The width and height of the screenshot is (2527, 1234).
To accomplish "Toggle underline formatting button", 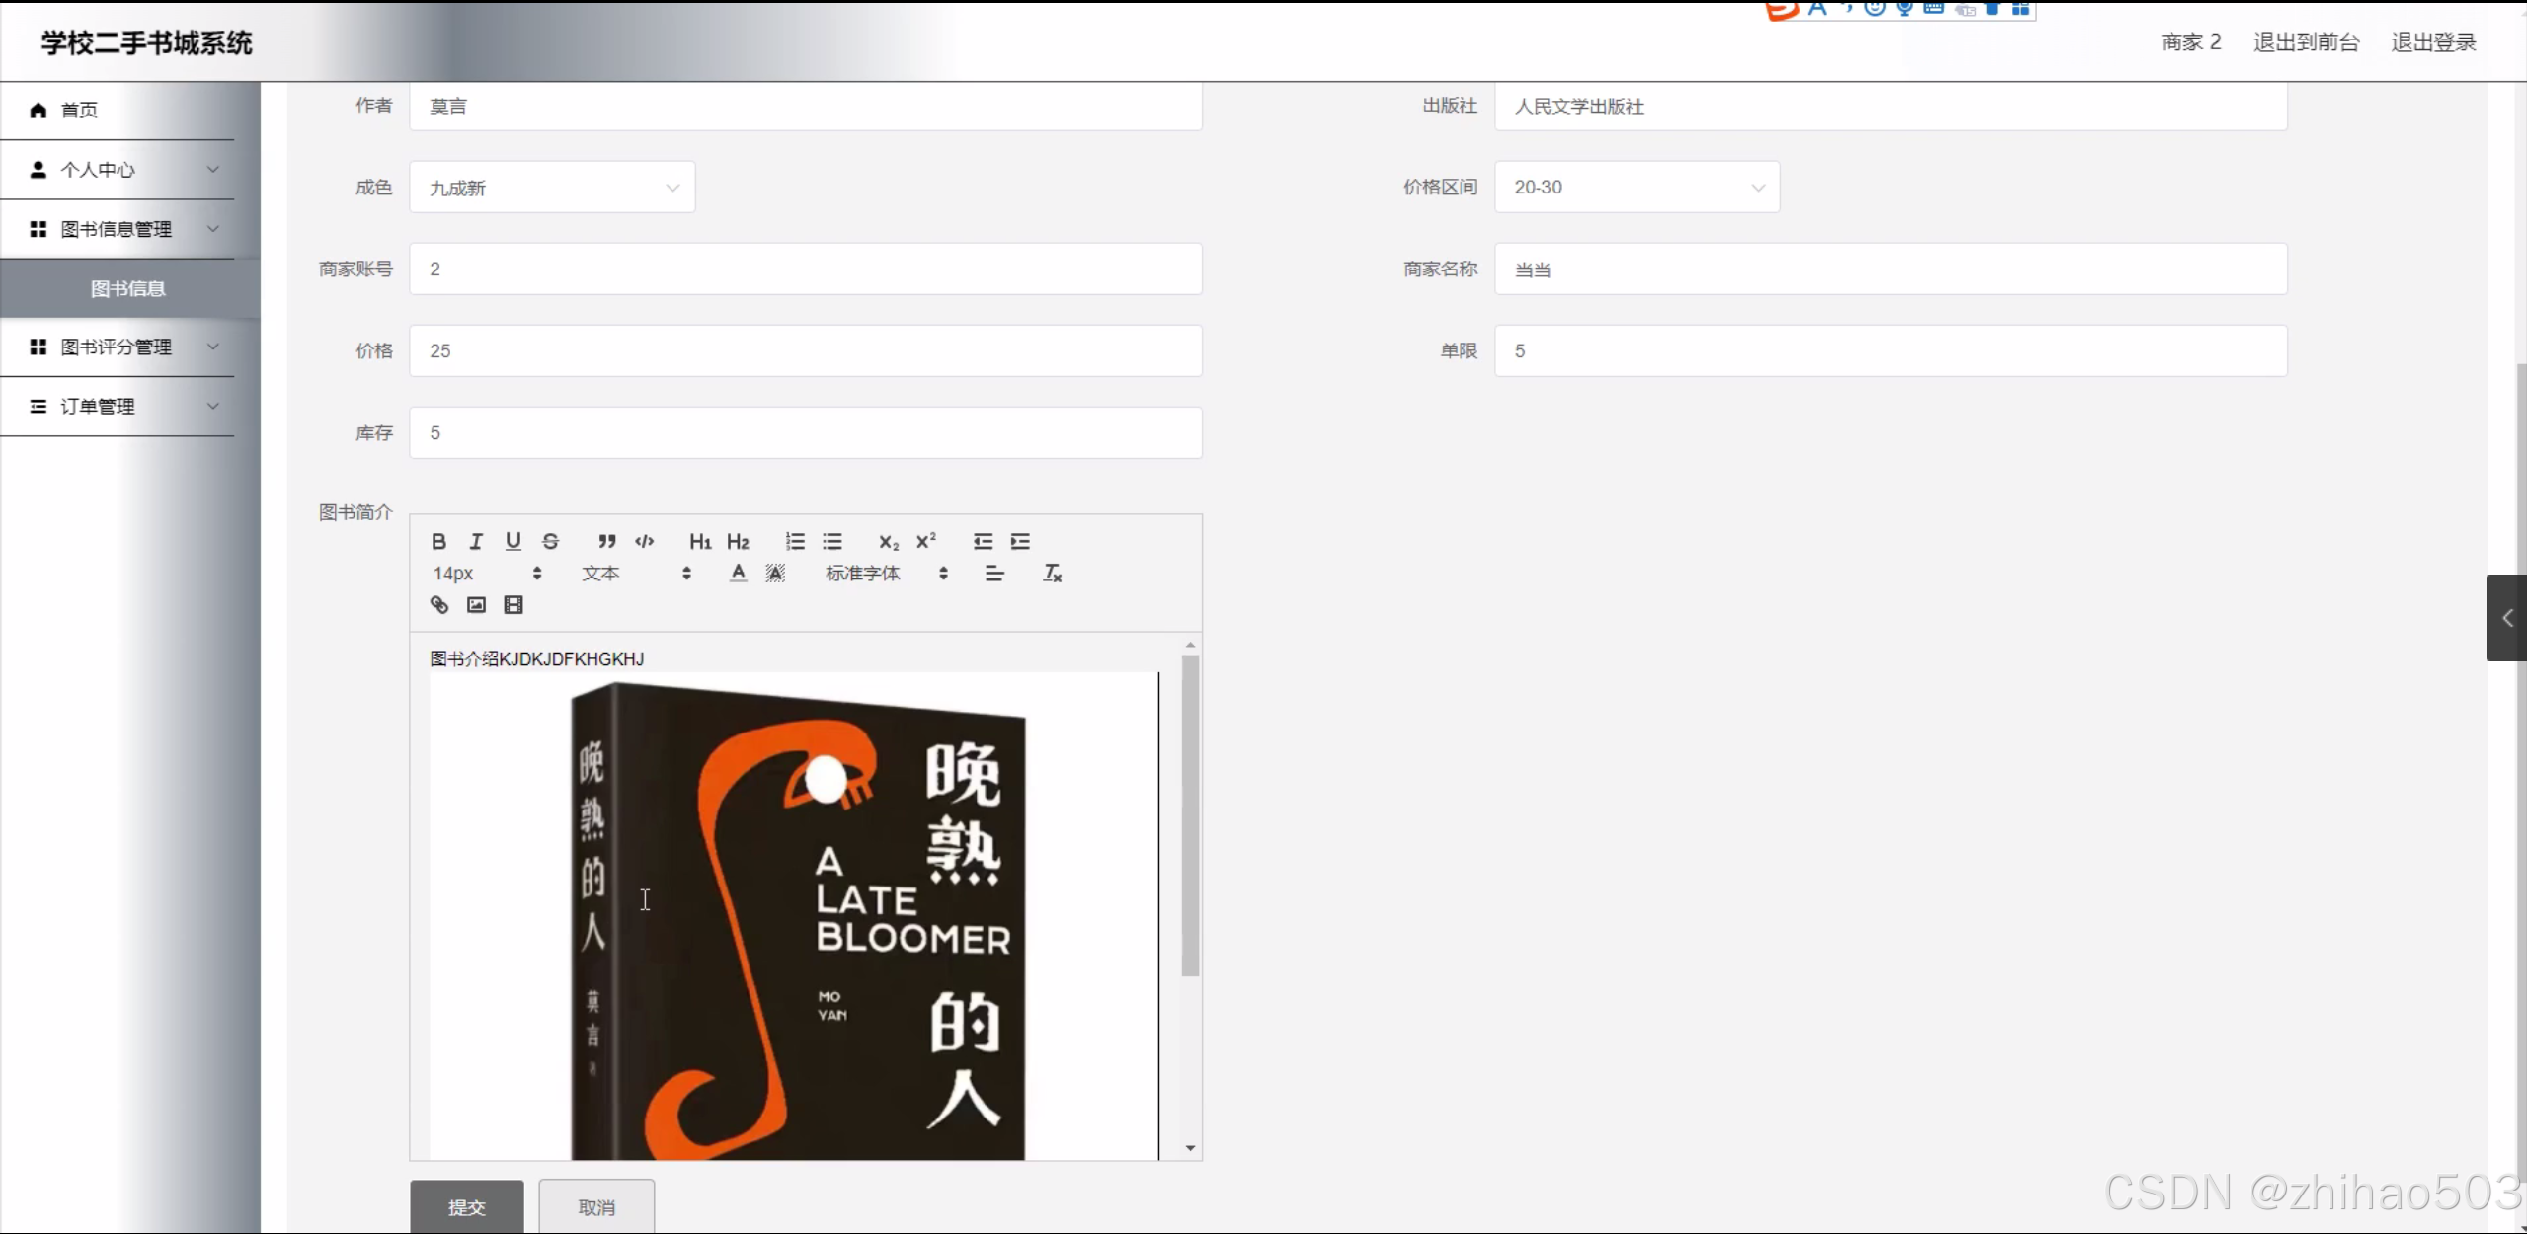I will (x=513, y=541).
